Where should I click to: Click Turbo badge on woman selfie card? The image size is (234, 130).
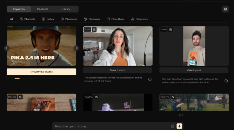pos(87,30)
